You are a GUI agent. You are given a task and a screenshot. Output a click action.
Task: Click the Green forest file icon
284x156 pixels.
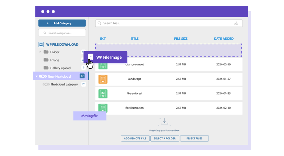(x=103, y=94)
